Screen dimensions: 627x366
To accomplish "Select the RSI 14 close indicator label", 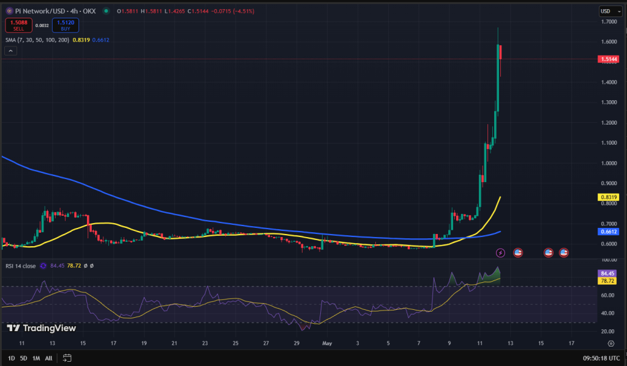I will click(x=20, y=266).
